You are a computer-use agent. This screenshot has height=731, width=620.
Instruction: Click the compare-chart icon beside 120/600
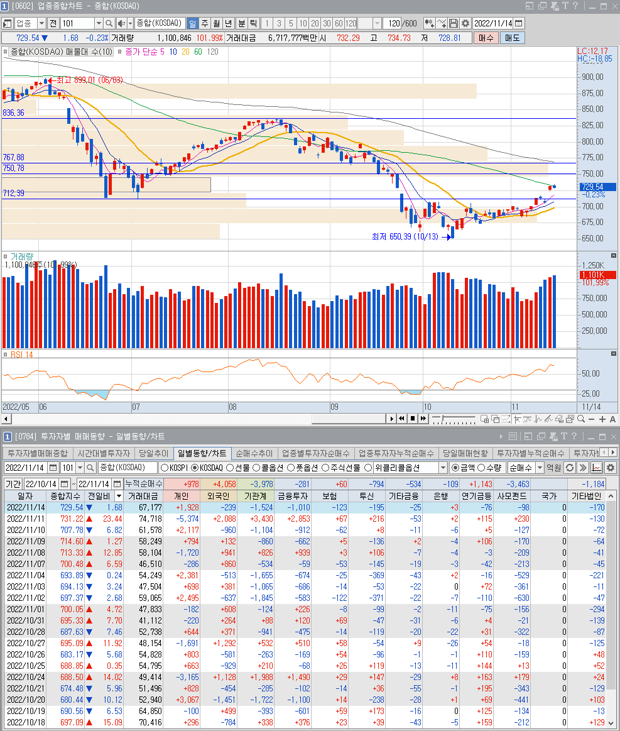coord(429,23)
